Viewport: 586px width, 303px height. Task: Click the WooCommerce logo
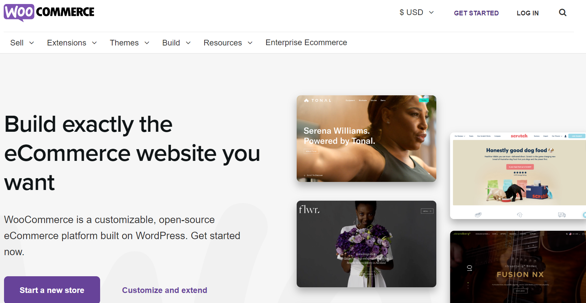click(49, 13)
